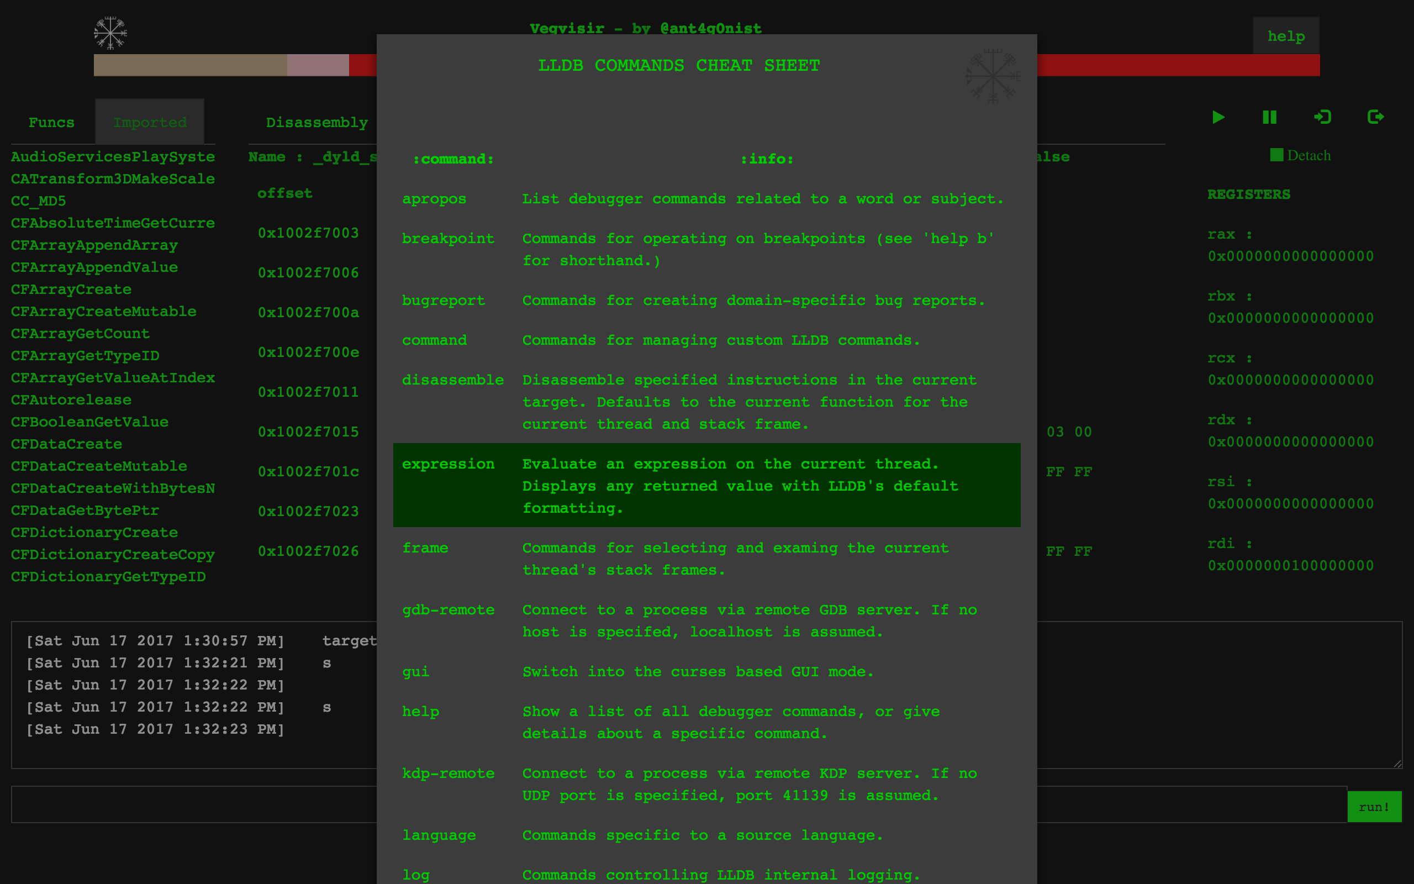Click the green Detach stop square
Viewport: 1414px width, 884px height.
pyautogui.click(x=1276, y=155)
